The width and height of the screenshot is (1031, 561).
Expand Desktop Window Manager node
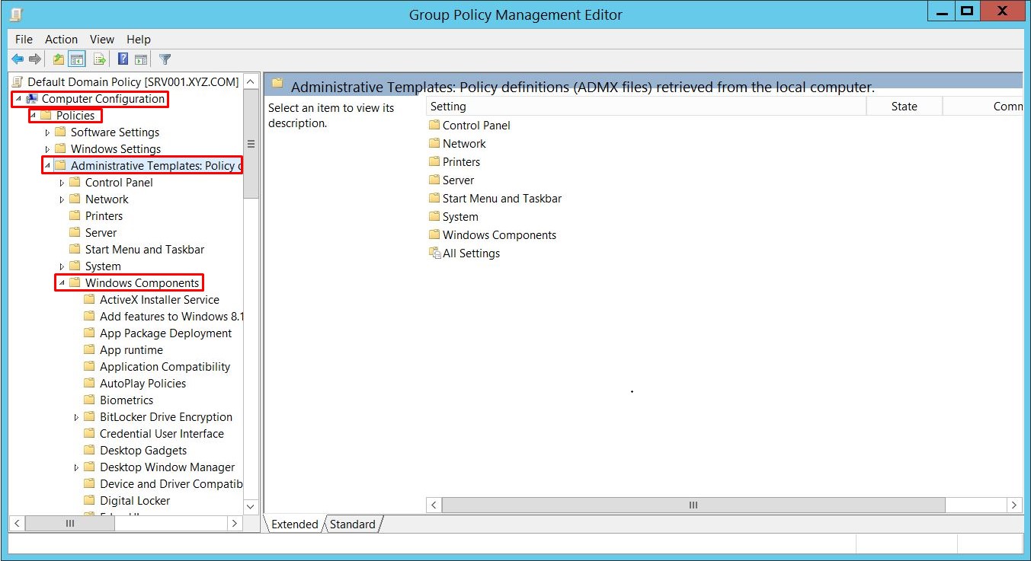point(76,467)
